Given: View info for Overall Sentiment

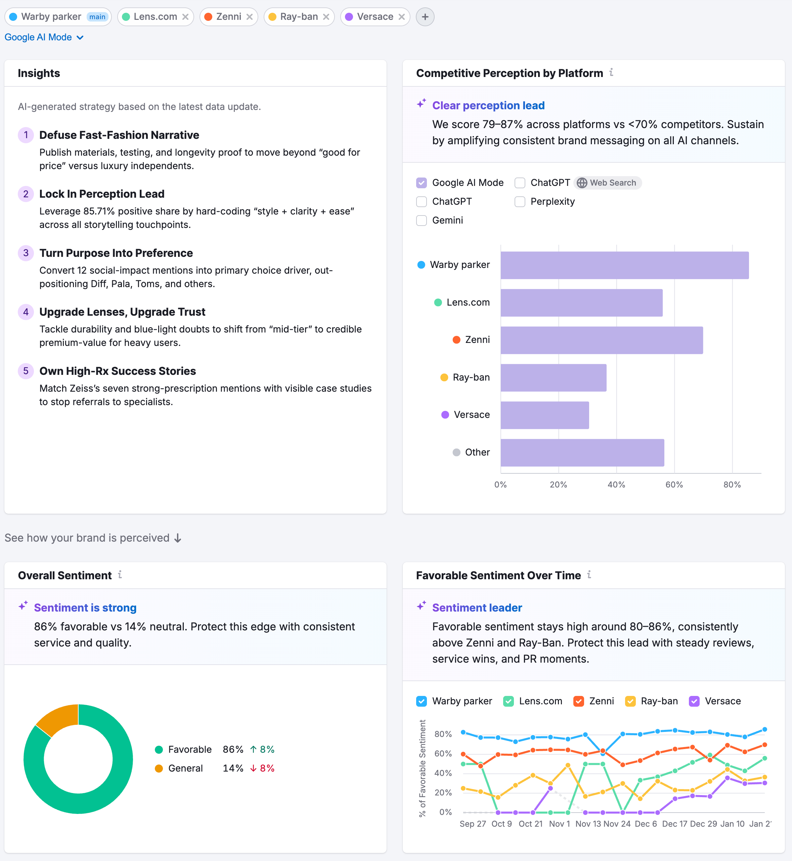Looking at the screenshot, I should click(121, 575).
